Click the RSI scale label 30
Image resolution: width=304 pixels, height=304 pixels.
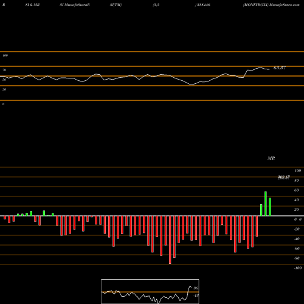coord(4,89)
